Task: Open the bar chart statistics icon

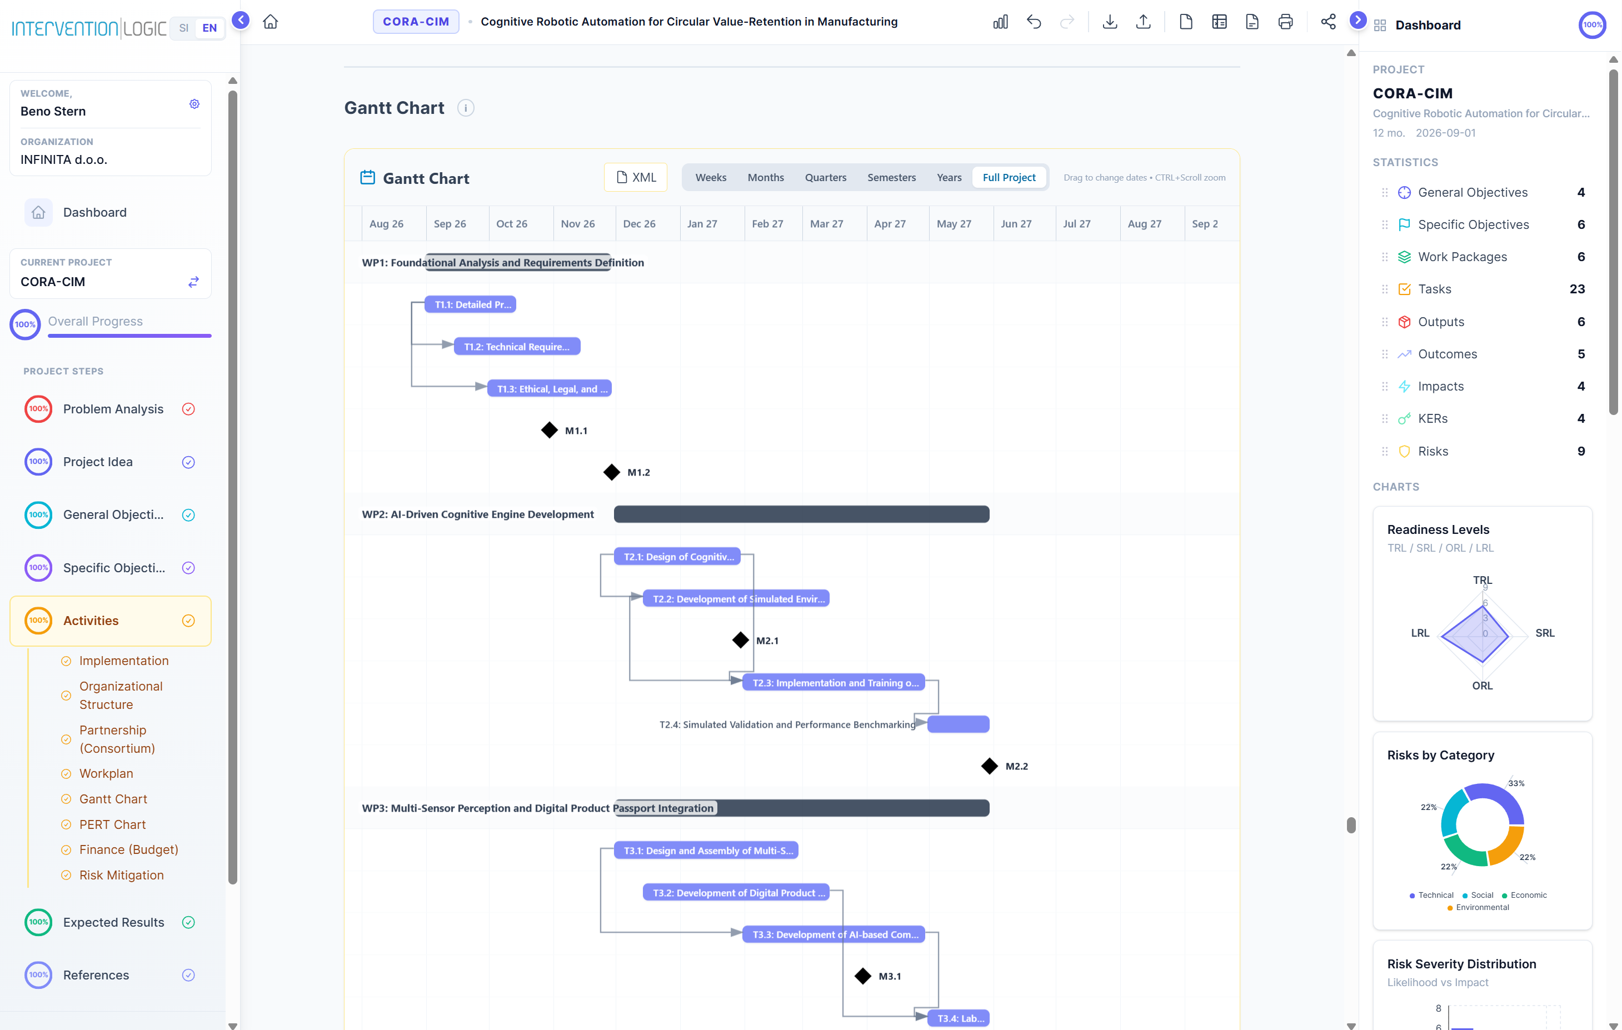Action: tap(1000, 22)
